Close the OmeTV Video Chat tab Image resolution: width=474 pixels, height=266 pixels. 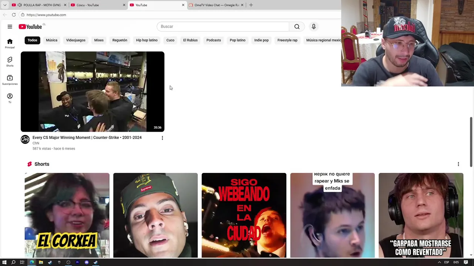242,5
